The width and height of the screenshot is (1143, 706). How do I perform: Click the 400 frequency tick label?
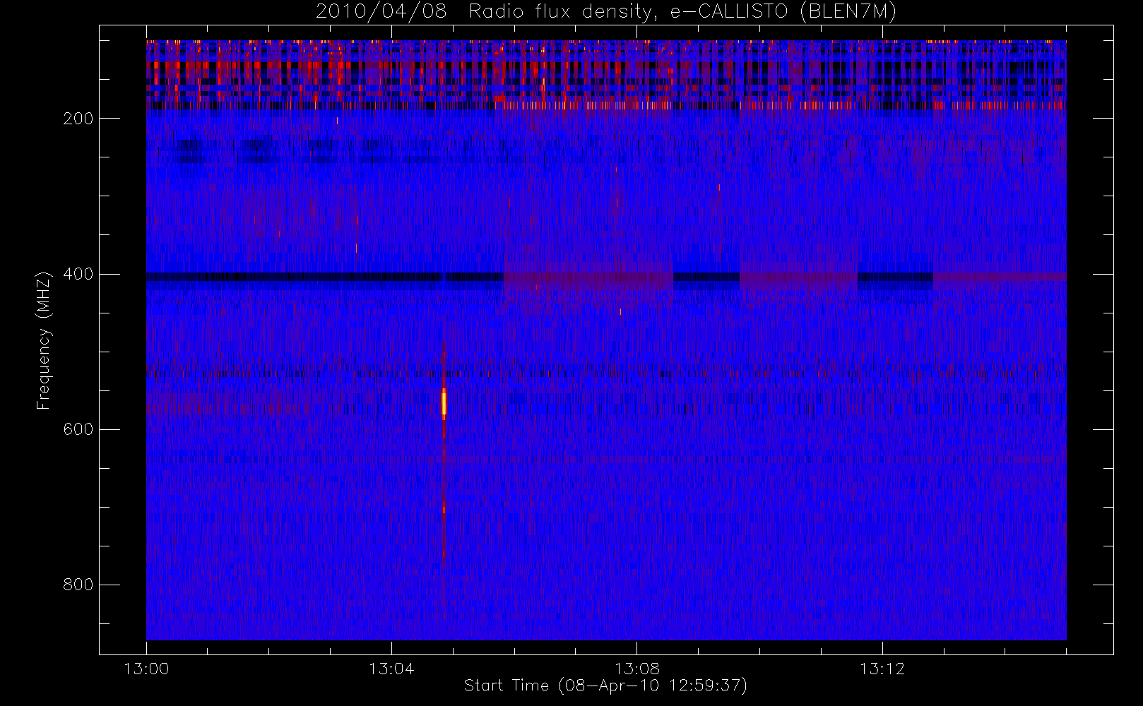coord(78,274)
